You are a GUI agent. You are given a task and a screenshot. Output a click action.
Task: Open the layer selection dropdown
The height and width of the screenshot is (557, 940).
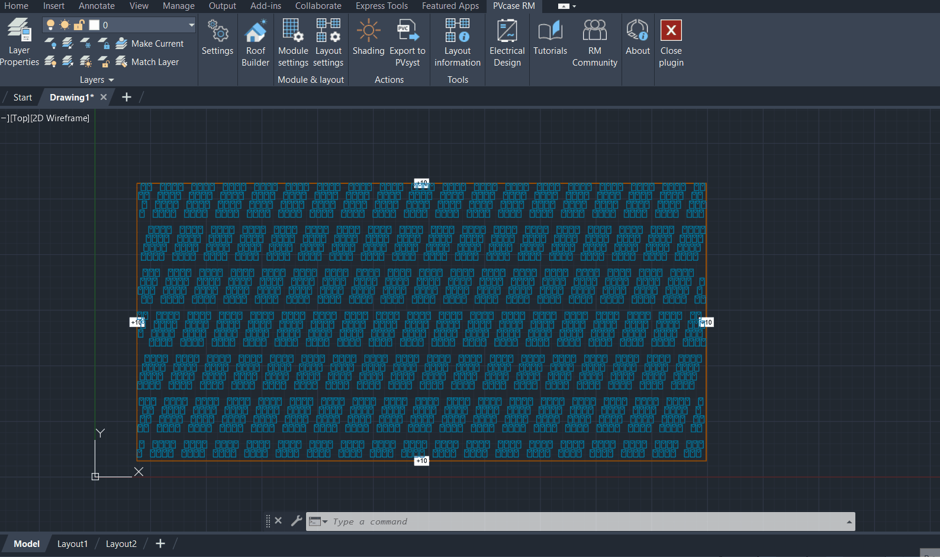click(x=191, y=25)
